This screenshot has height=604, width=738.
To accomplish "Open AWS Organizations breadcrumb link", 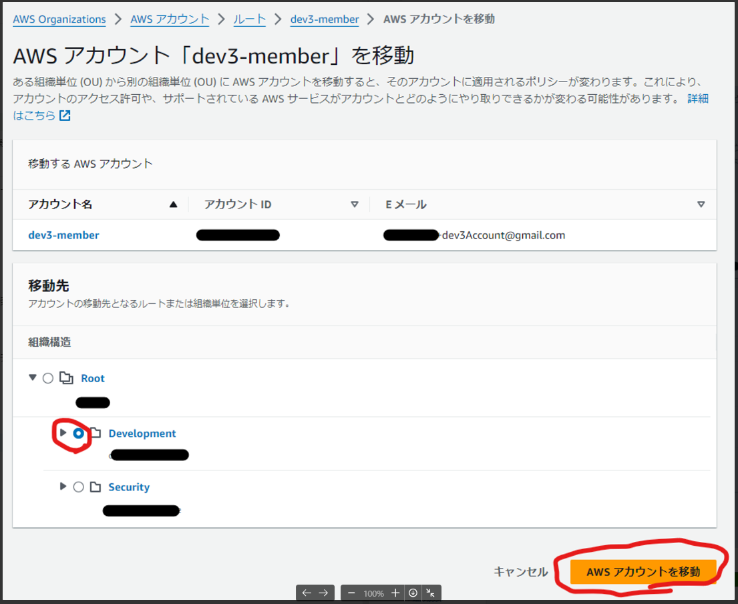I will (59, 19).
